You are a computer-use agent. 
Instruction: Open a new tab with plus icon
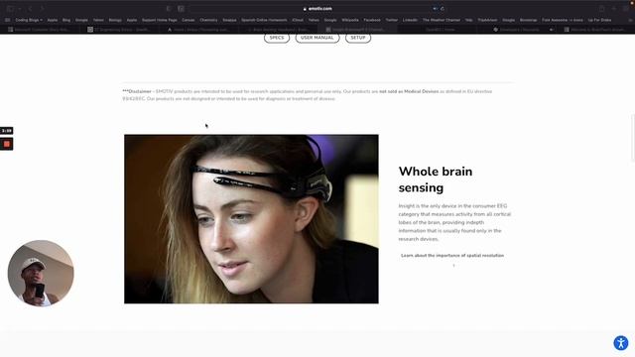(x=614, y=9)
